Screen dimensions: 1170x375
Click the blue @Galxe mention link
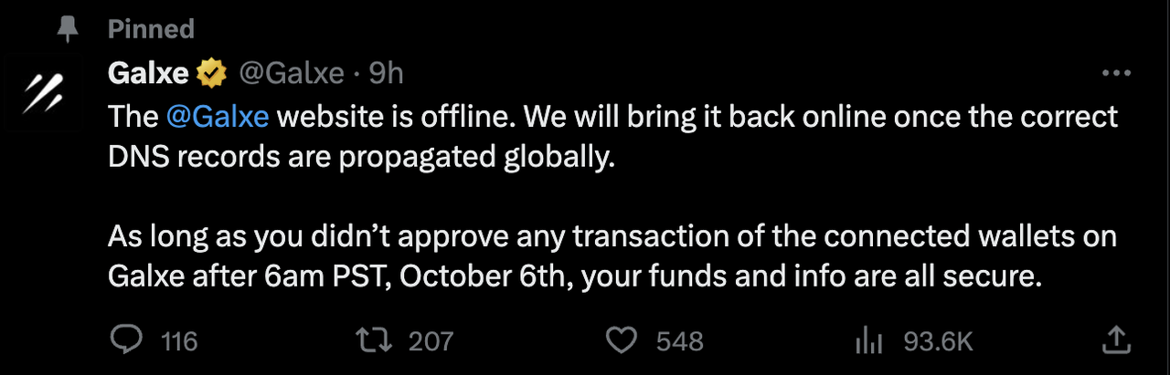point(218,118)
